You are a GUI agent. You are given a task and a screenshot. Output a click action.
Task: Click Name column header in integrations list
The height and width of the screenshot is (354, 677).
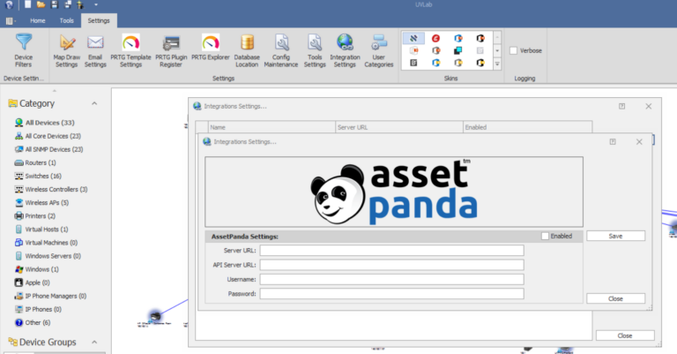[x=272, y=127]
